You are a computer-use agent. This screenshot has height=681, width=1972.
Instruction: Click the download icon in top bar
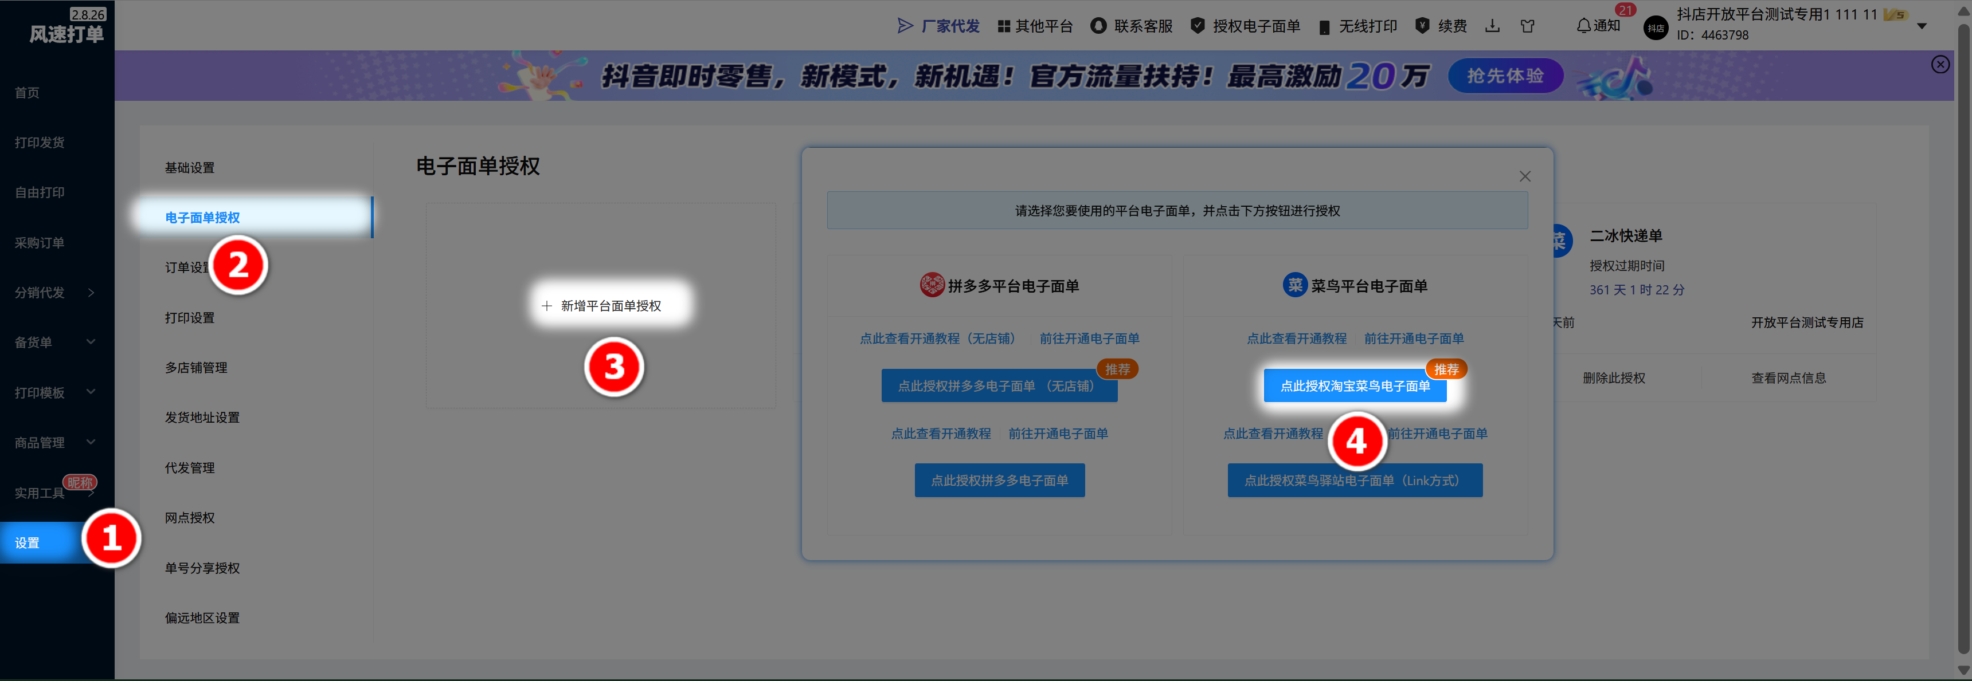click(1492, 26)
